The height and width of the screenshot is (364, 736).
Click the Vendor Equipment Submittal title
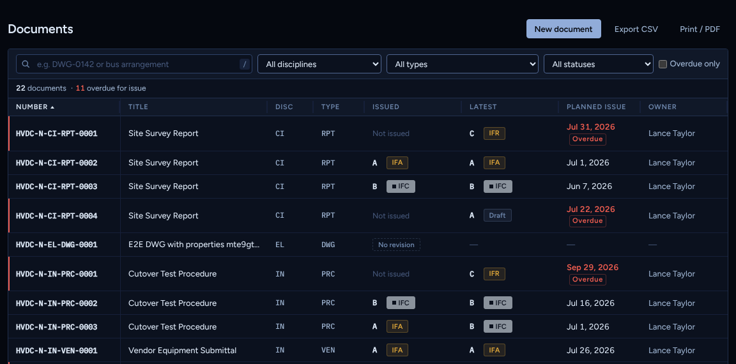click(182, 351)
